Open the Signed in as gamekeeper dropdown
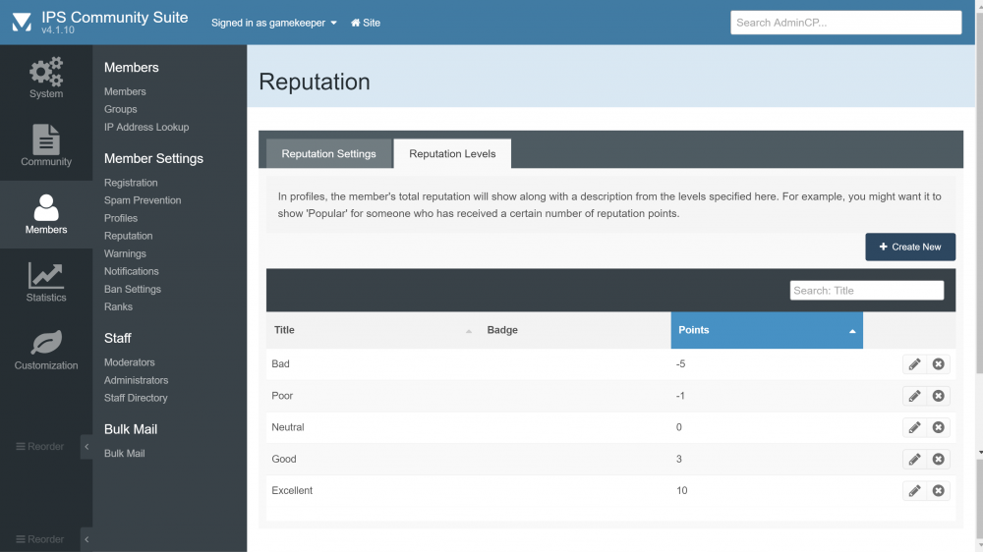This screenshot has height=552, width=983. pyautogui.click(x=274, y=23)
